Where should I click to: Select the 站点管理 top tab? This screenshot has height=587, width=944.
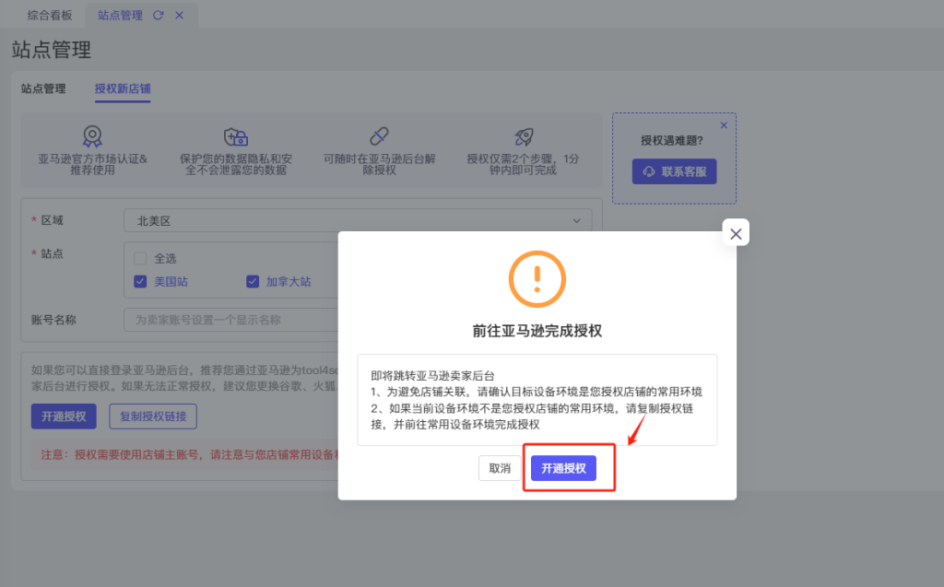click(x=121, y=15)
